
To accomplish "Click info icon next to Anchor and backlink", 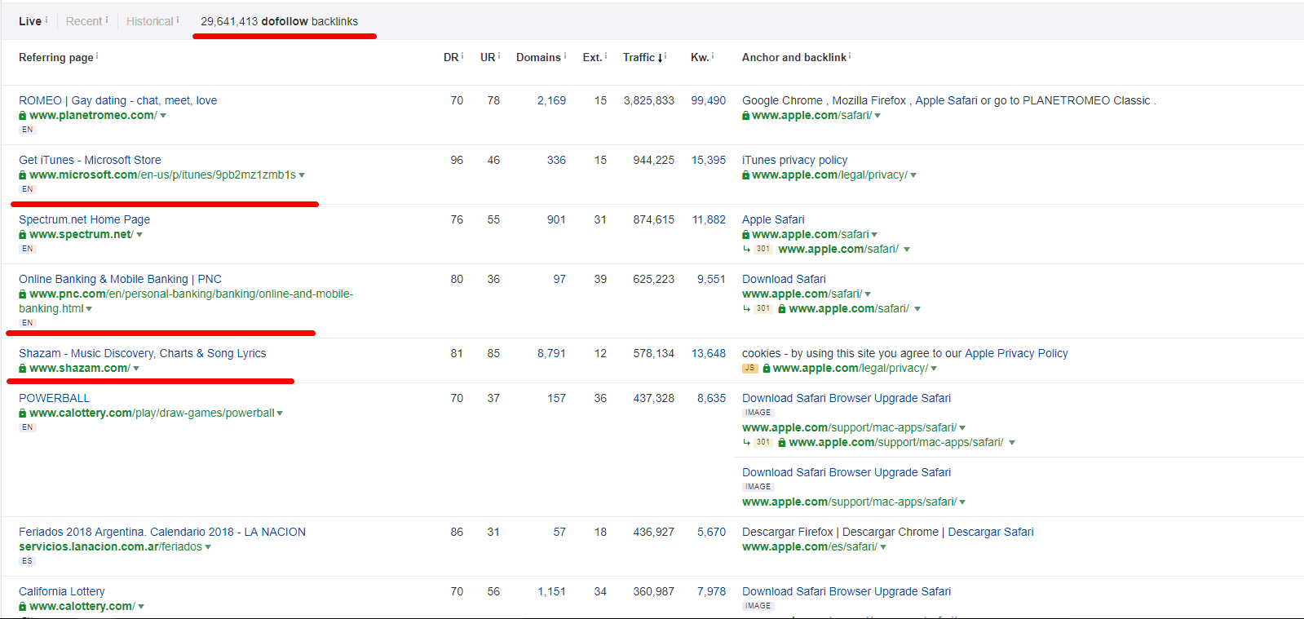I will coord(850,55).
